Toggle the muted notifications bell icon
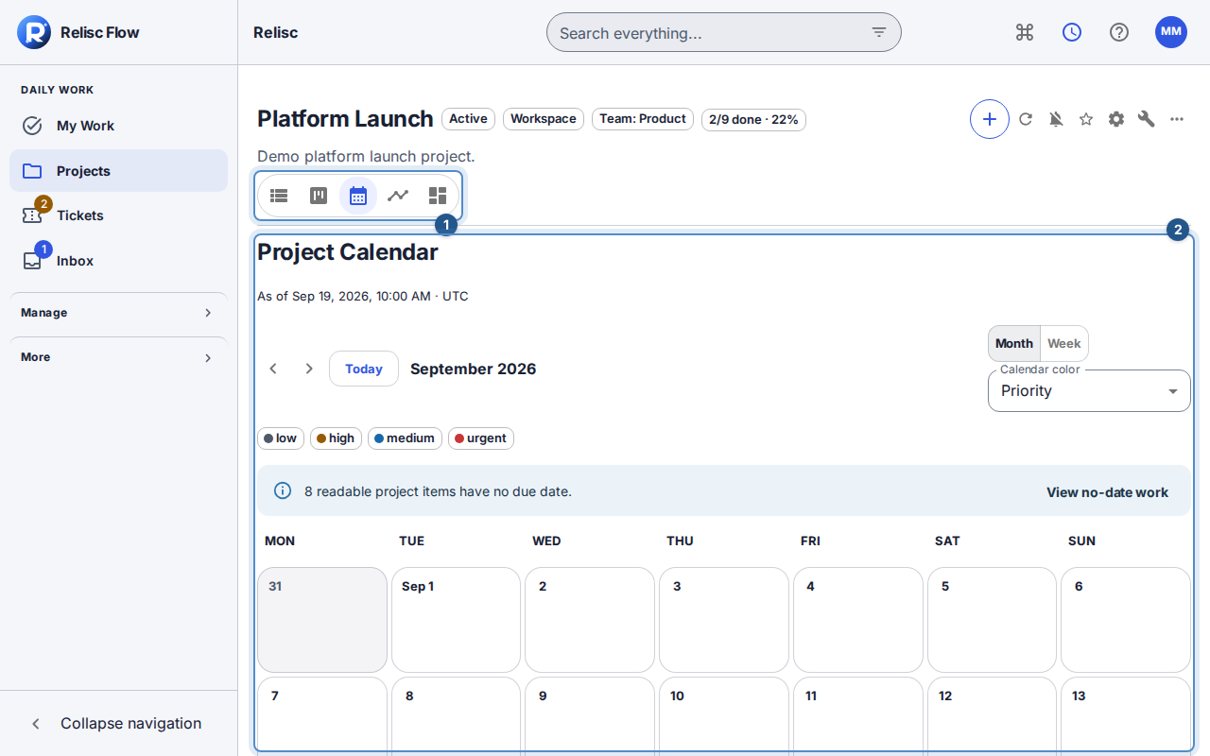Image resolution: width=1210 pixels, height=756 pixels. coord(1056,119)
